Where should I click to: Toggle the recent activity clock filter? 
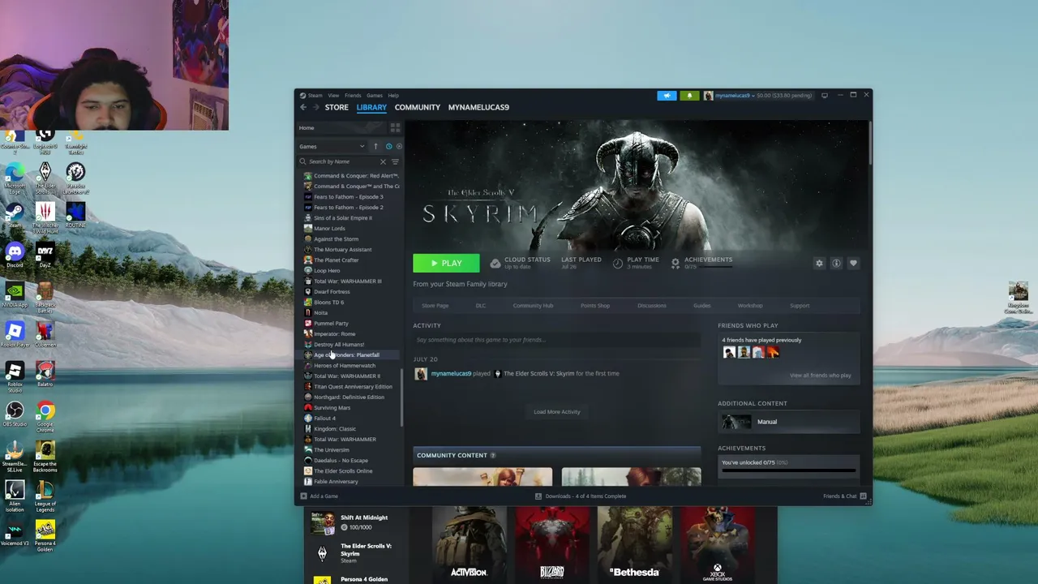coord(388,147)
